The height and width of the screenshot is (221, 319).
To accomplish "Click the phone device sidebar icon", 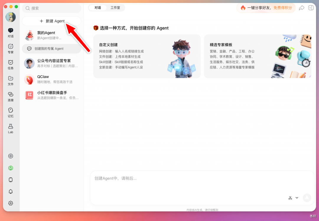I will [x=11, y=180].
